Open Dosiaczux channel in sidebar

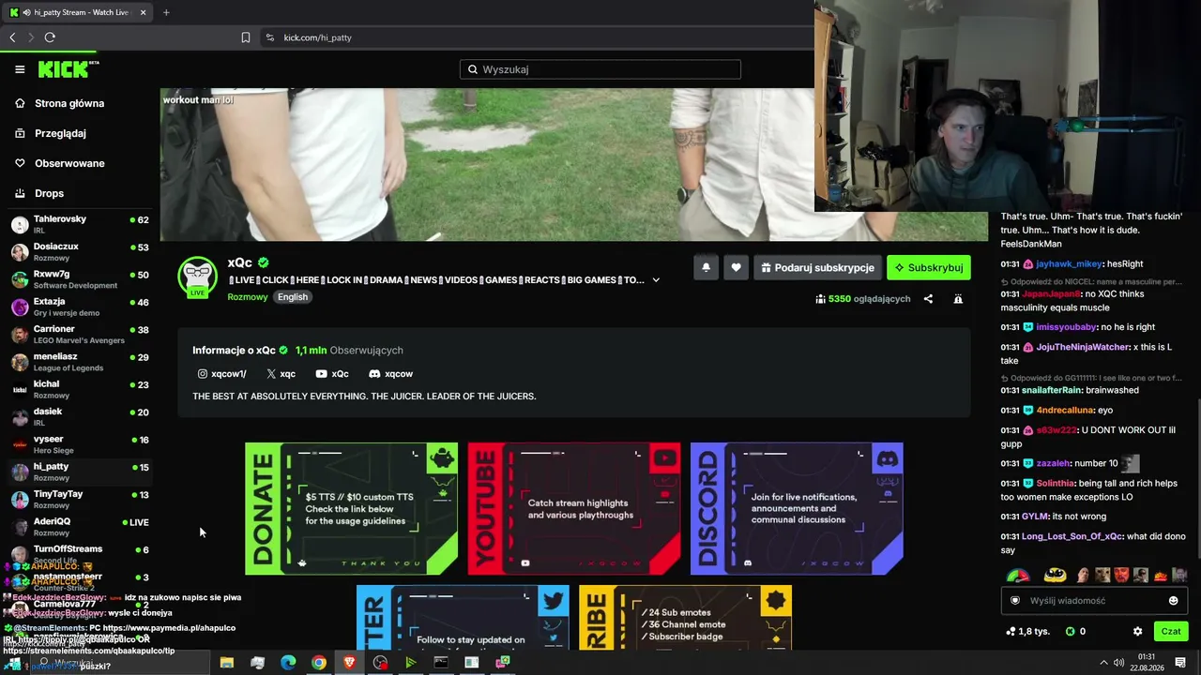click(x=80, y=251)
